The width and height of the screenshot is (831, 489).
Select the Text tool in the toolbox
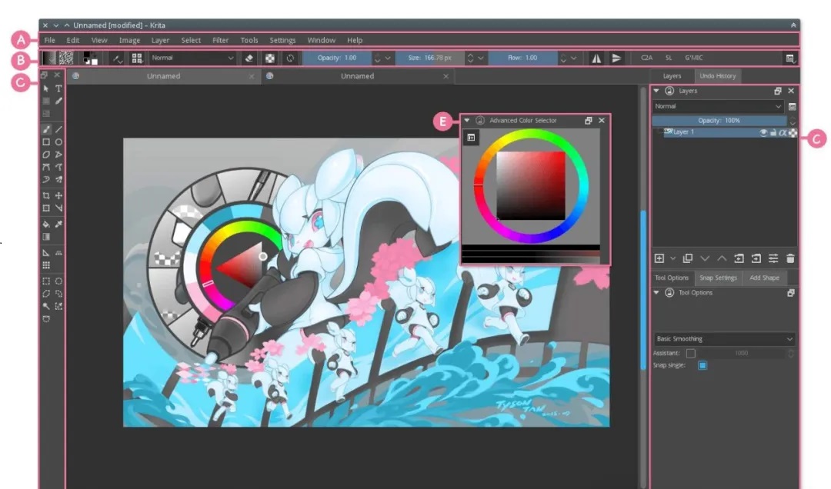(58, 88)
